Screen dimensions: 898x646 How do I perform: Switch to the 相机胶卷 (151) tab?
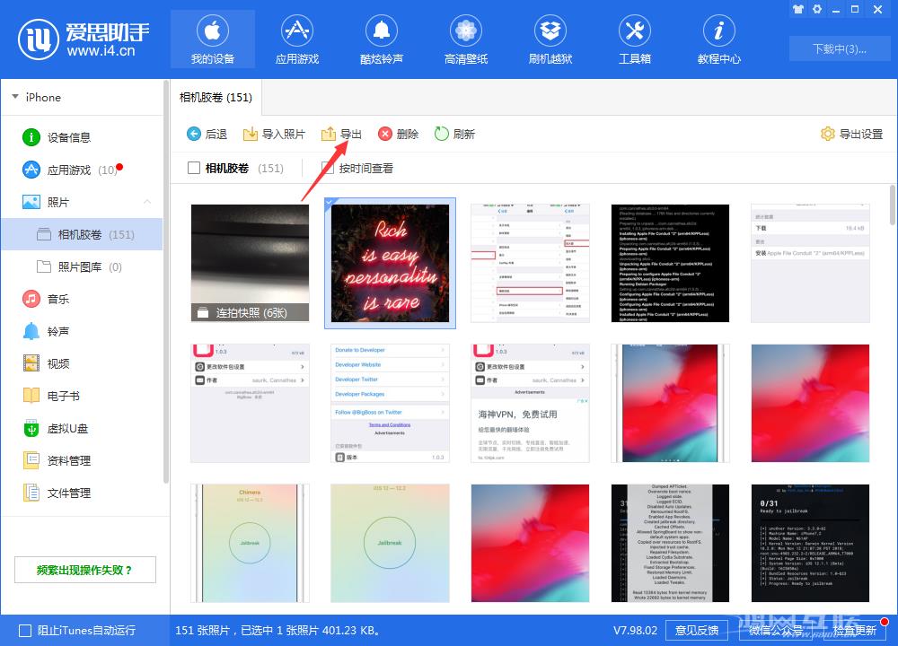point(216,97)
